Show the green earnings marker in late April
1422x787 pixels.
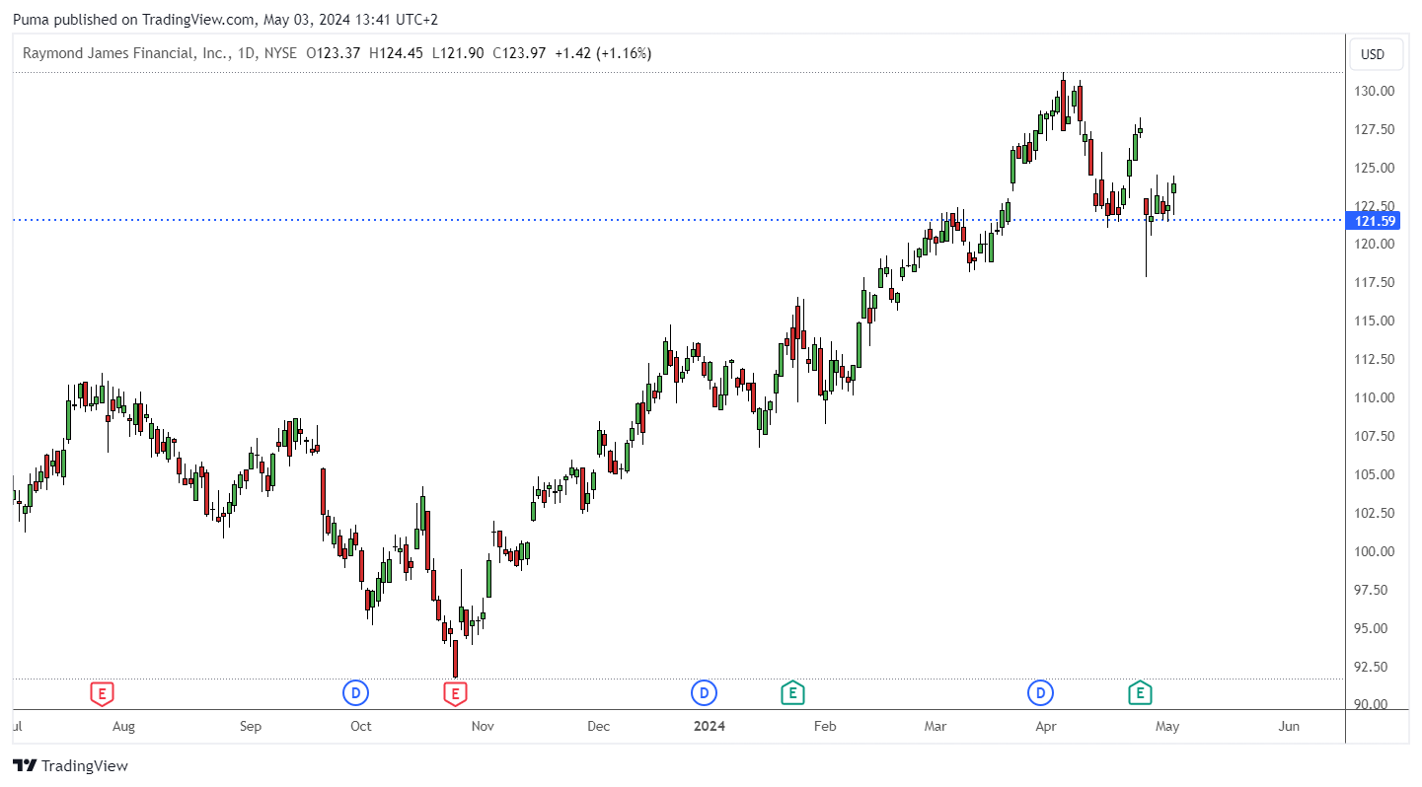pos(1140,693)
